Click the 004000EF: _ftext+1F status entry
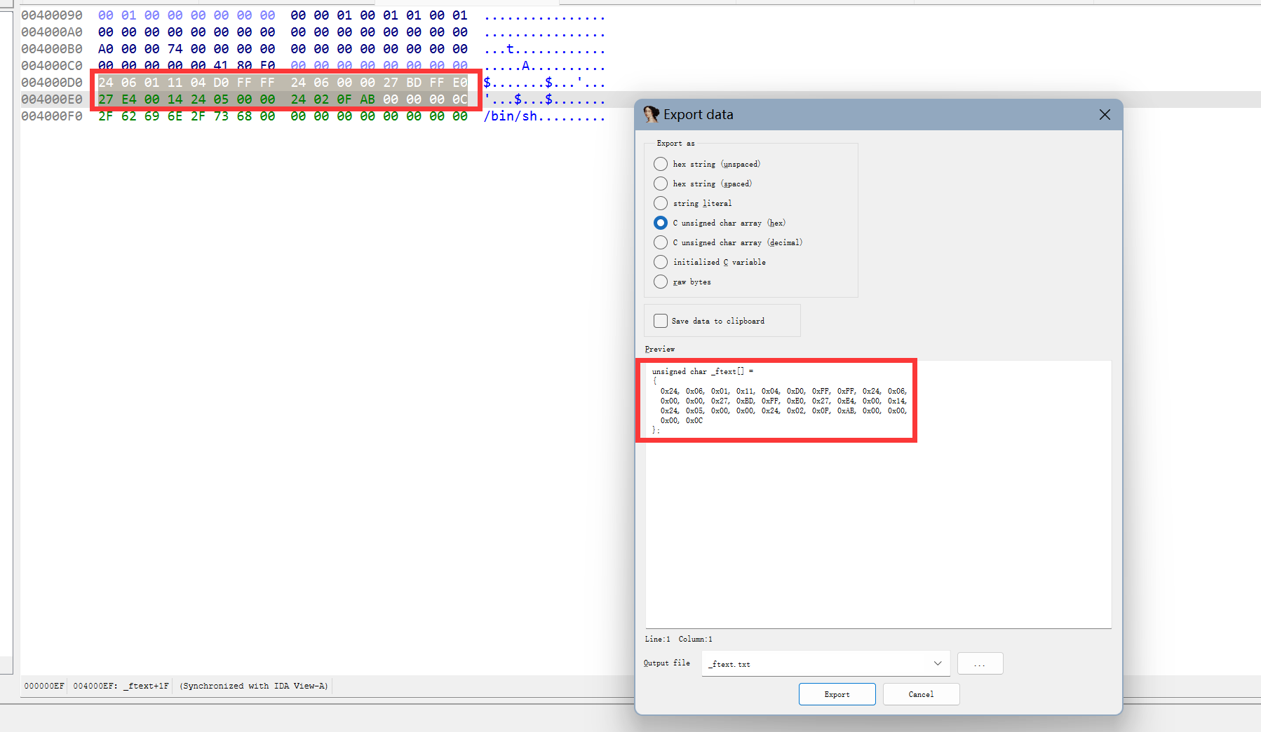 [x=121, y=686]
